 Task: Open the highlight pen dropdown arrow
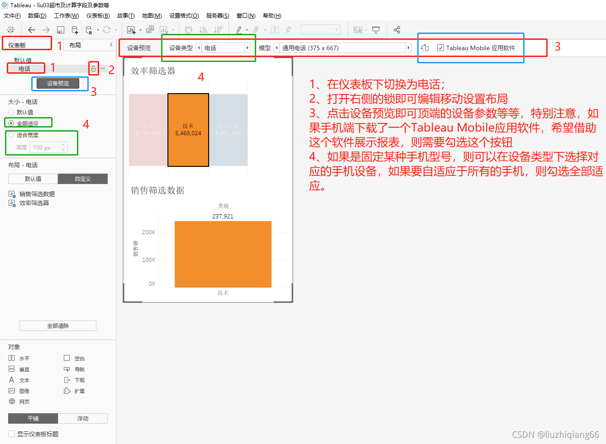247,30
